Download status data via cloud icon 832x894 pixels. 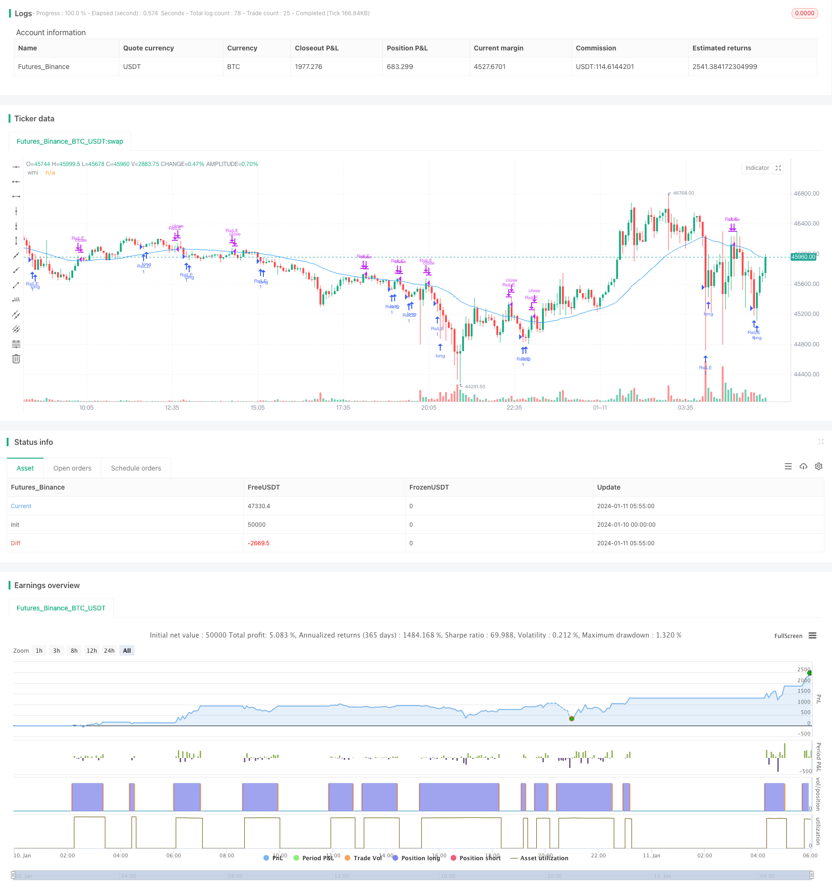click(803, 466)
